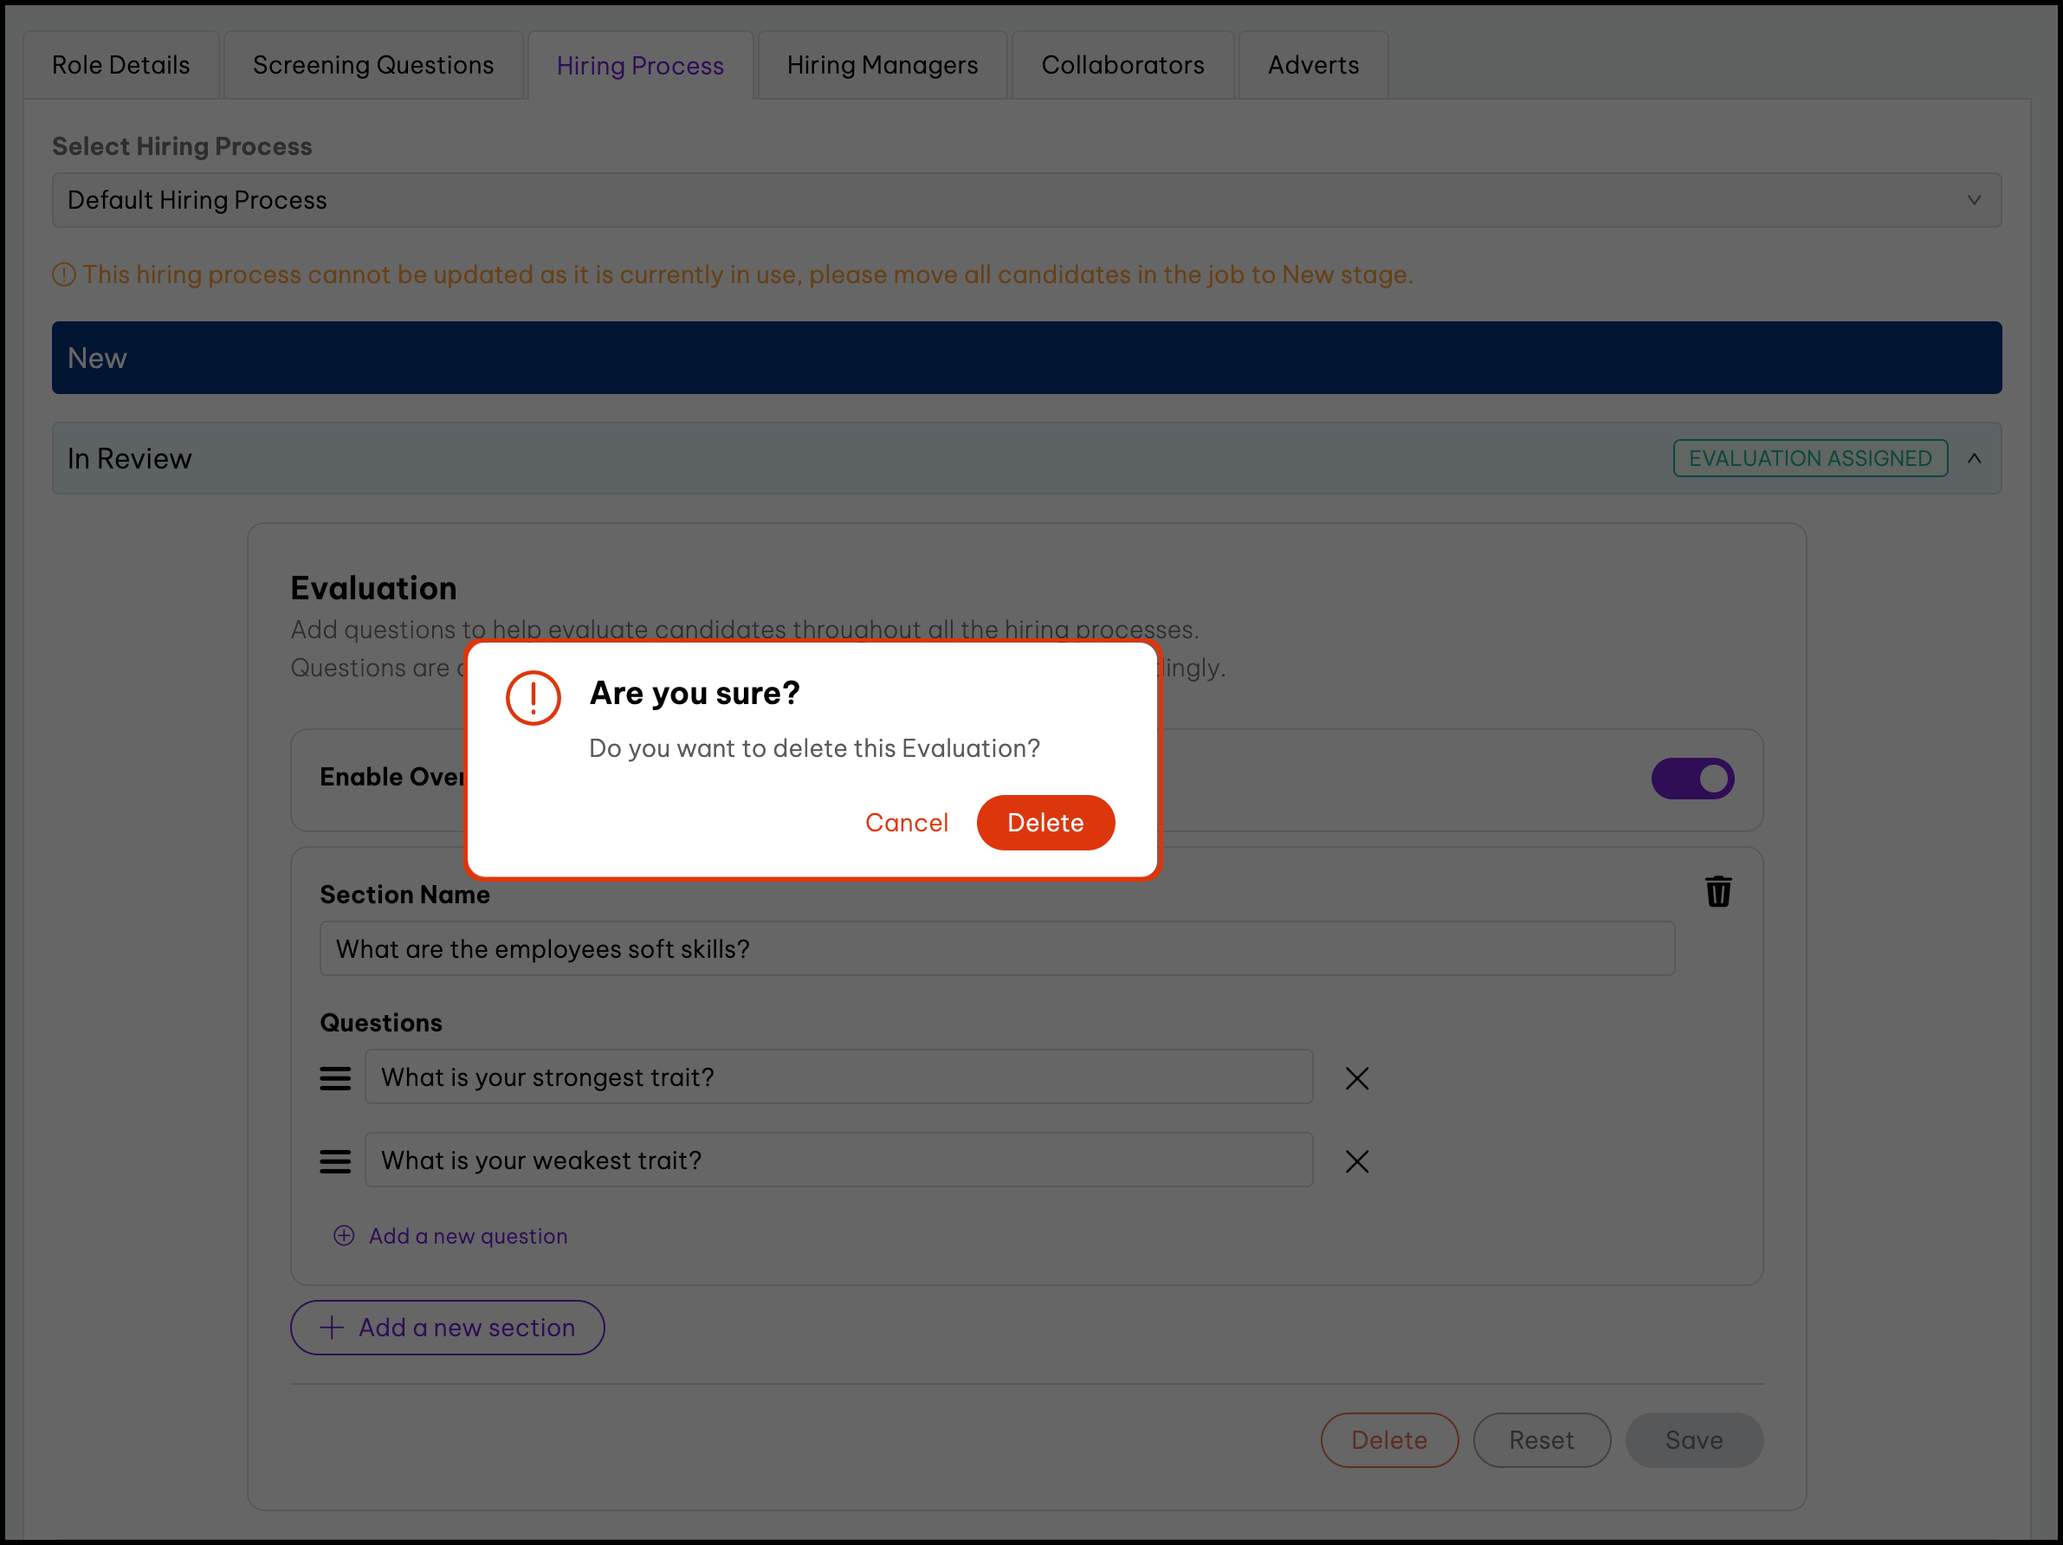2063x1545 pixels.
Task: Confirm deletion with the red Delete button
Action: click(x=1044, y=824)
